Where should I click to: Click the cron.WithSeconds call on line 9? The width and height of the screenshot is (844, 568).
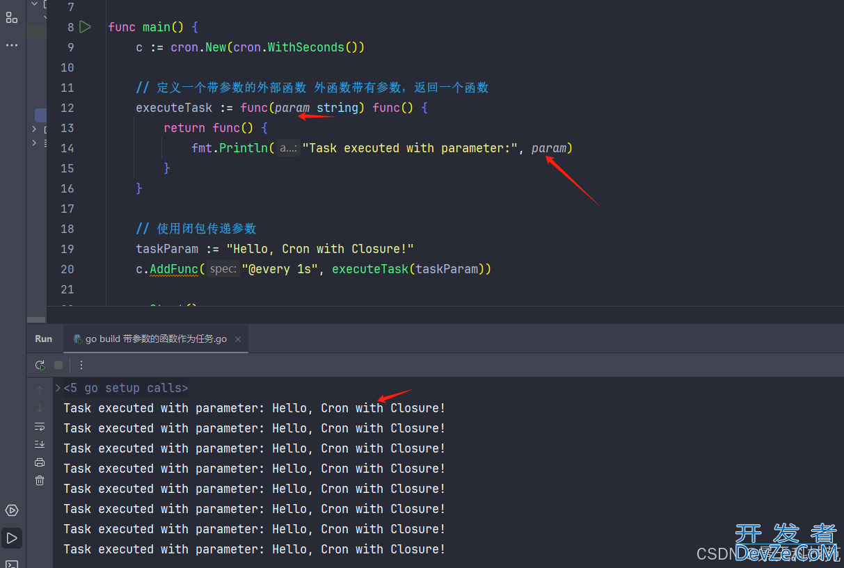(299, 47)
